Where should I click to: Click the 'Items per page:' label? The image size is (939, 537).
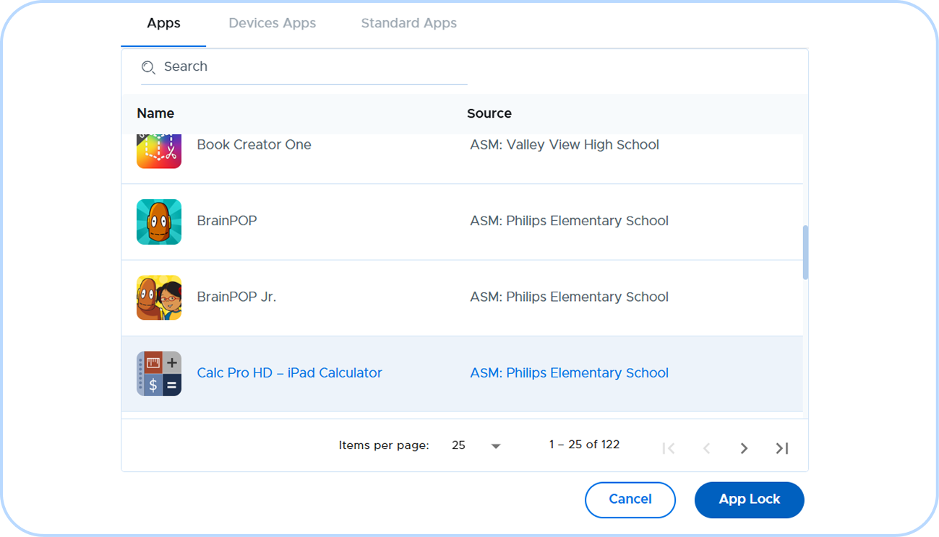click(384, 445)
